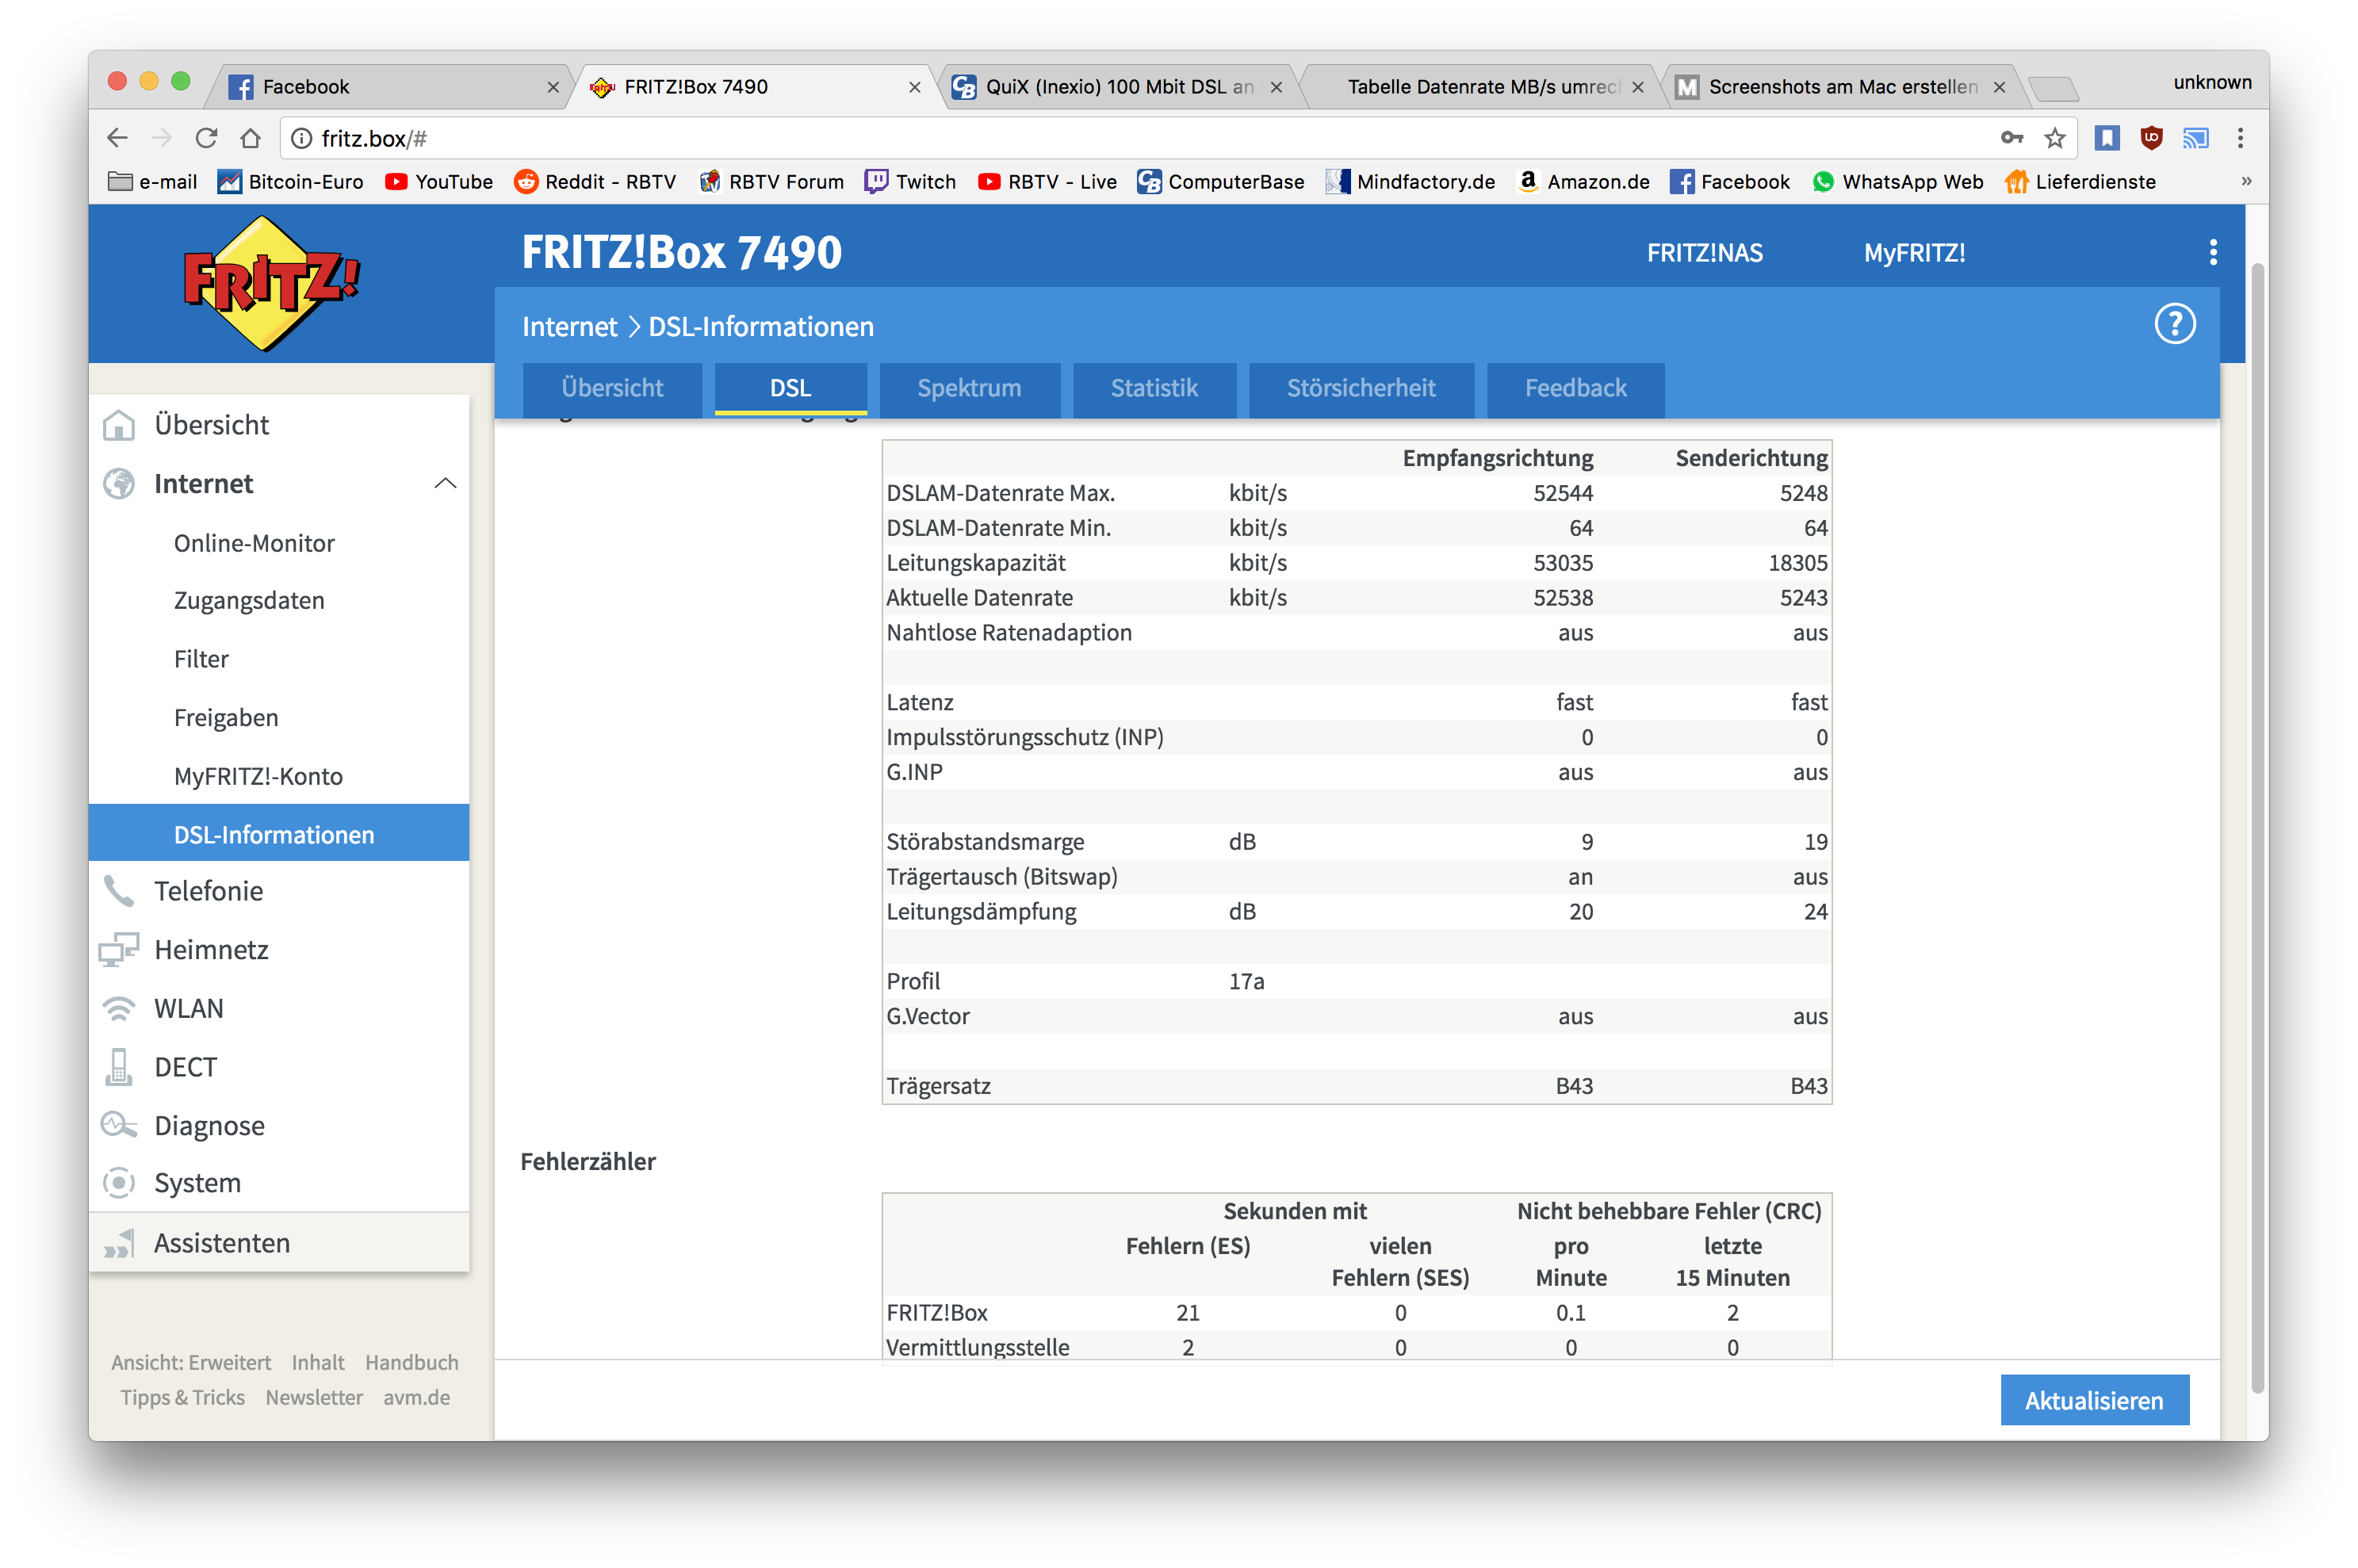Click the FRITZ! logo

(270, 283)
